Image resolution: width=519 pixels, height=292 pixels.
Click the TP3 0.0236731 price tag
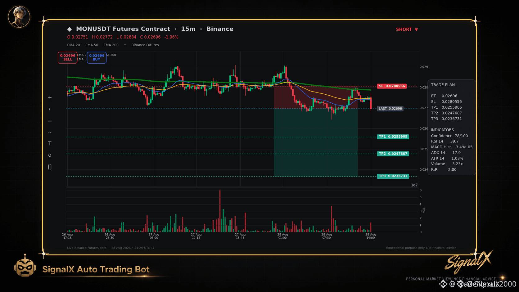393,176
